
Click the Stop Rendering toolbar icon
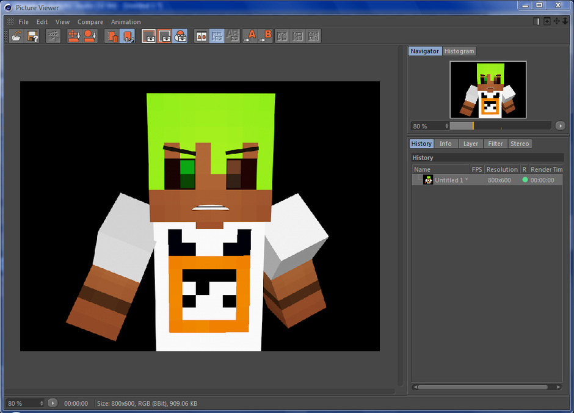(x=54, y=36)
